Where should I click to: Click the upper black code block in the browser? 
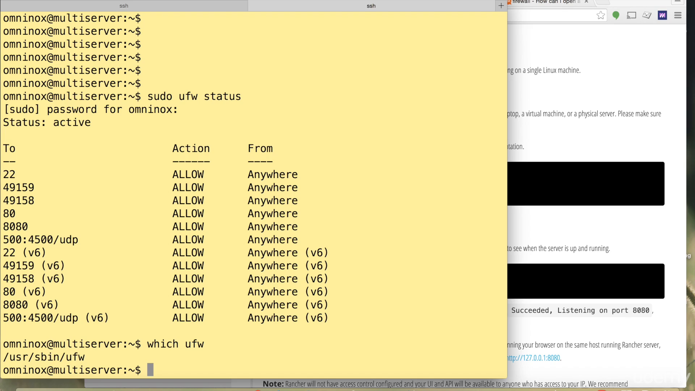[586, 184]
